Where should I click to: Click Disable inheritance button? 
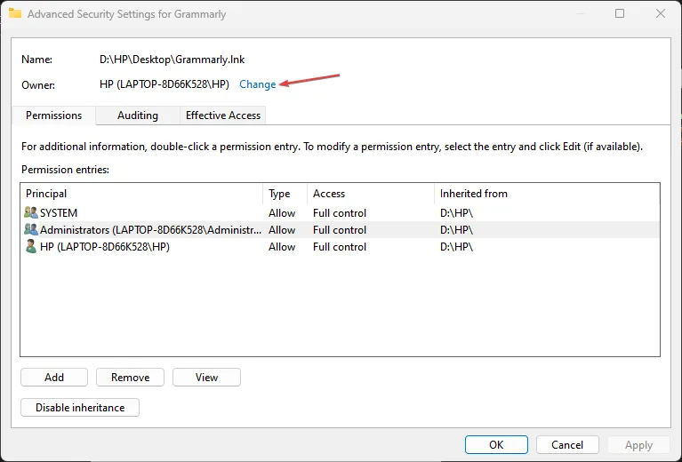80,408
